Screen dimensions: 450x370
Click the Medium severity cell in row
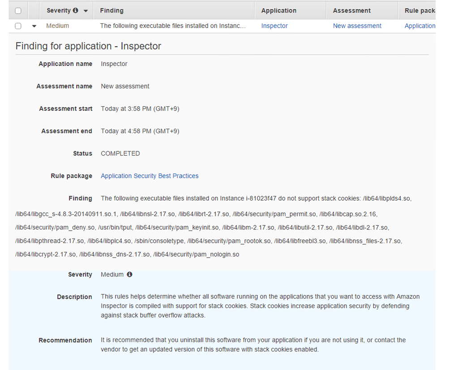click(58, 26)
